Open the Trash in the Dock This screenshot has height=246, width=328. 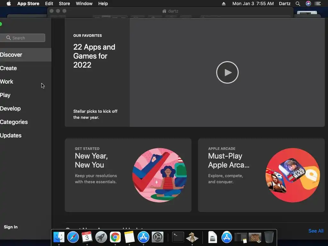(x=269, y=237)
